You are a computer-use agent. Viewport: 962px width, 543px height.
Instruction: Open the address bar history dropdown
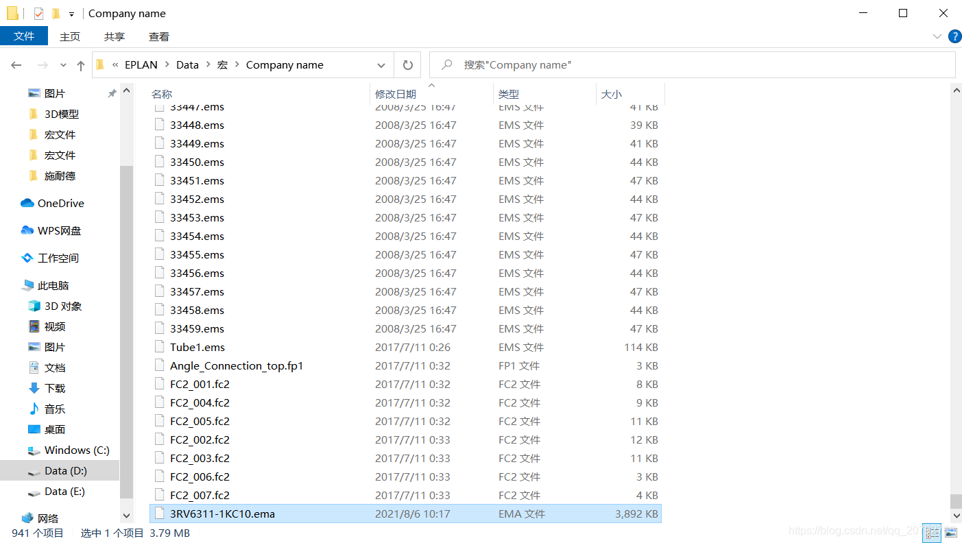[381, 65]
